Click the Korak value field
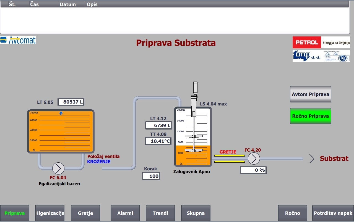Image resolution: width=354 pixels, height=222 pixels. click(151, 176)
